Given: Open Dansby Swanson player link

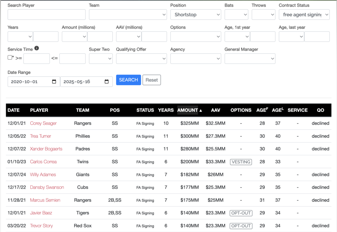Looking at the screenshot, I should 47,187.
